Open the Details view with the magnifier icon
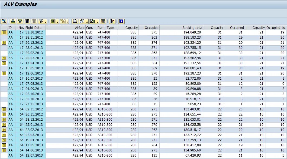 coord(4,21)
